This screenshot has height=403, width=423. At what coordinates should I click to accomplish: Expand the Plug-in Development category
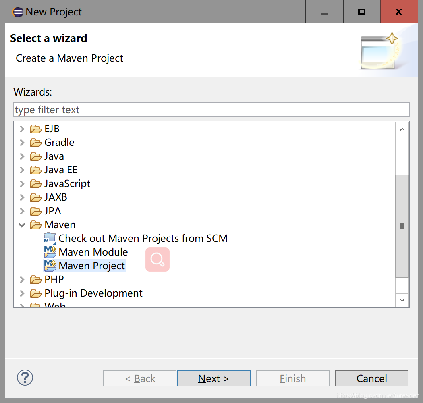coord(22,293)
